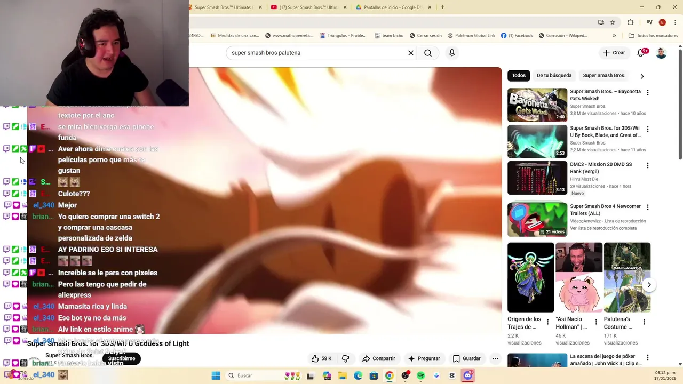This screenshot has width=683, height=384.
Task: Open the (1) Facebook bookmark
Action: pos(517,36)
